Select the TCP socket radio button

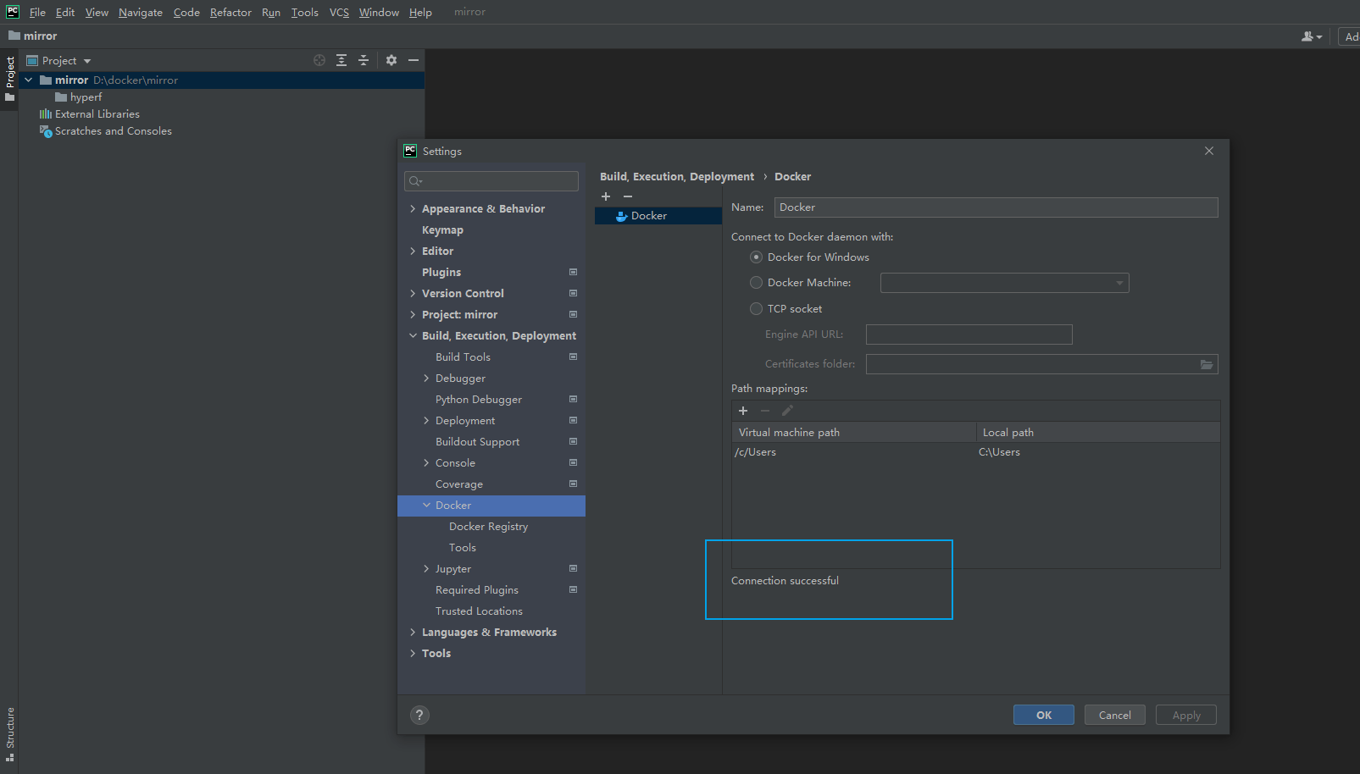(756, 309)
